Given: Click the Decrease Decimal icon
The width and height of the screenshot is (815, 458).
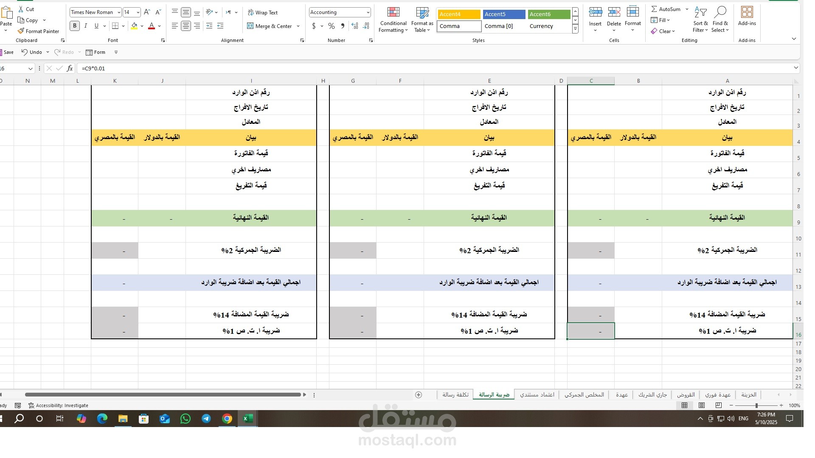Looking at the screenshot, I should point(366,26).
